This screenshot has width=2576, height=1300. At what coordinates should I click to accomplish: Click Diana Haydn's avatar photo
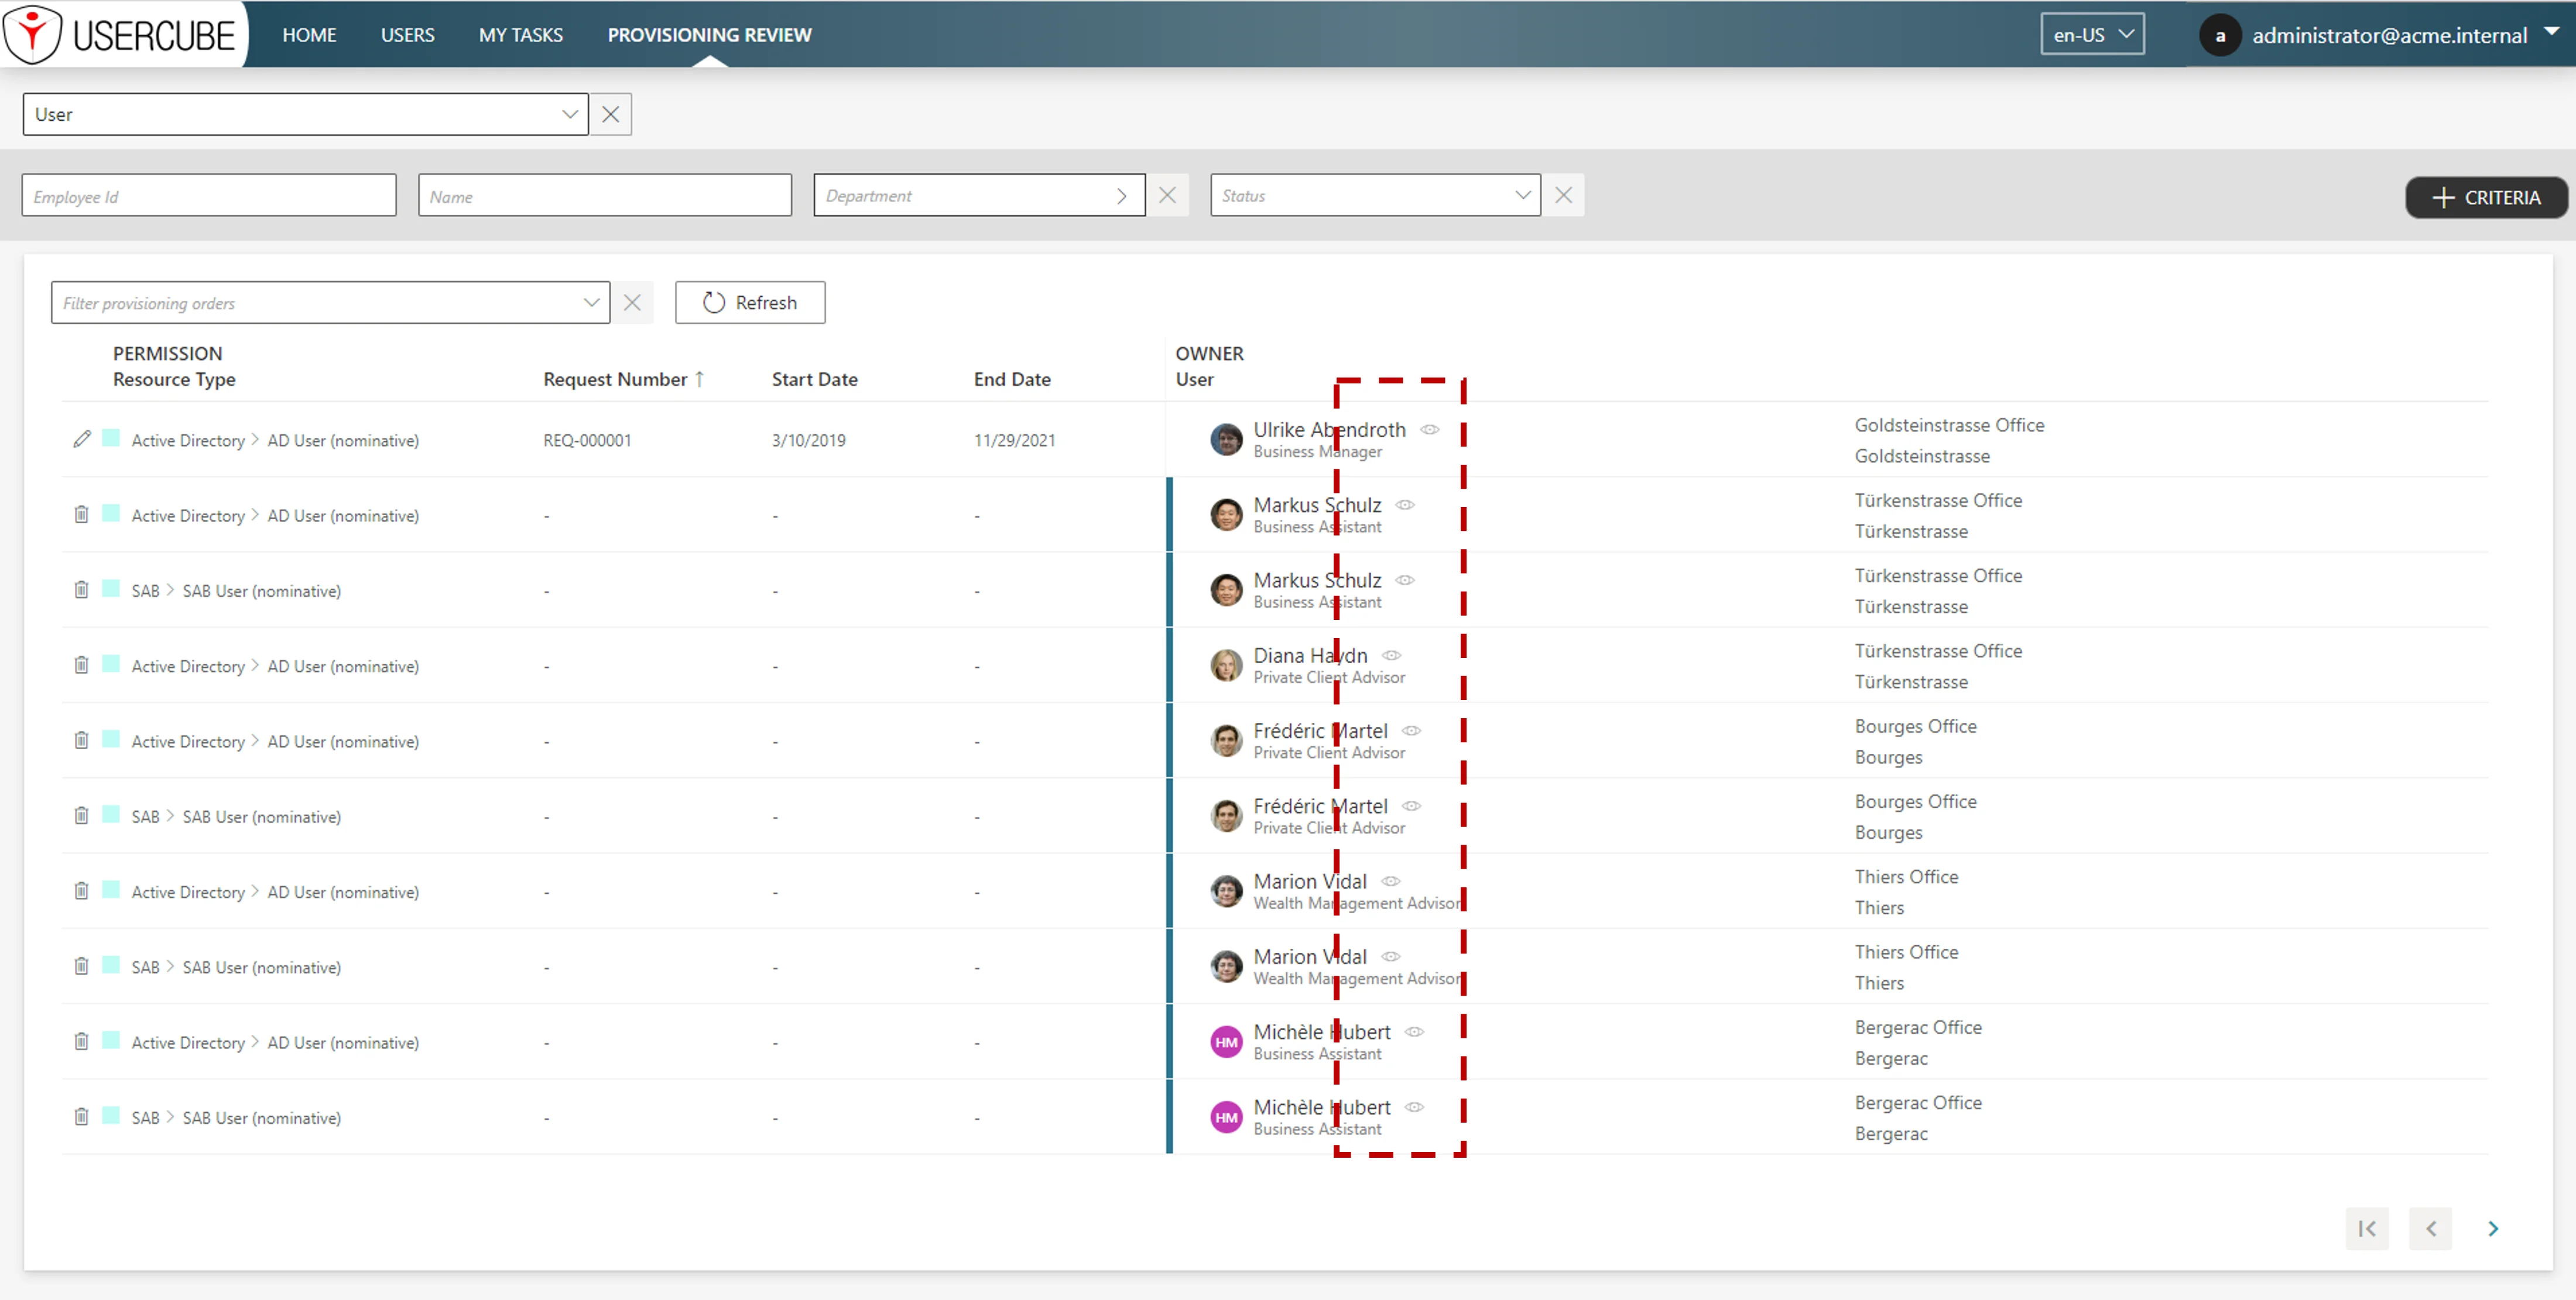1226,665
